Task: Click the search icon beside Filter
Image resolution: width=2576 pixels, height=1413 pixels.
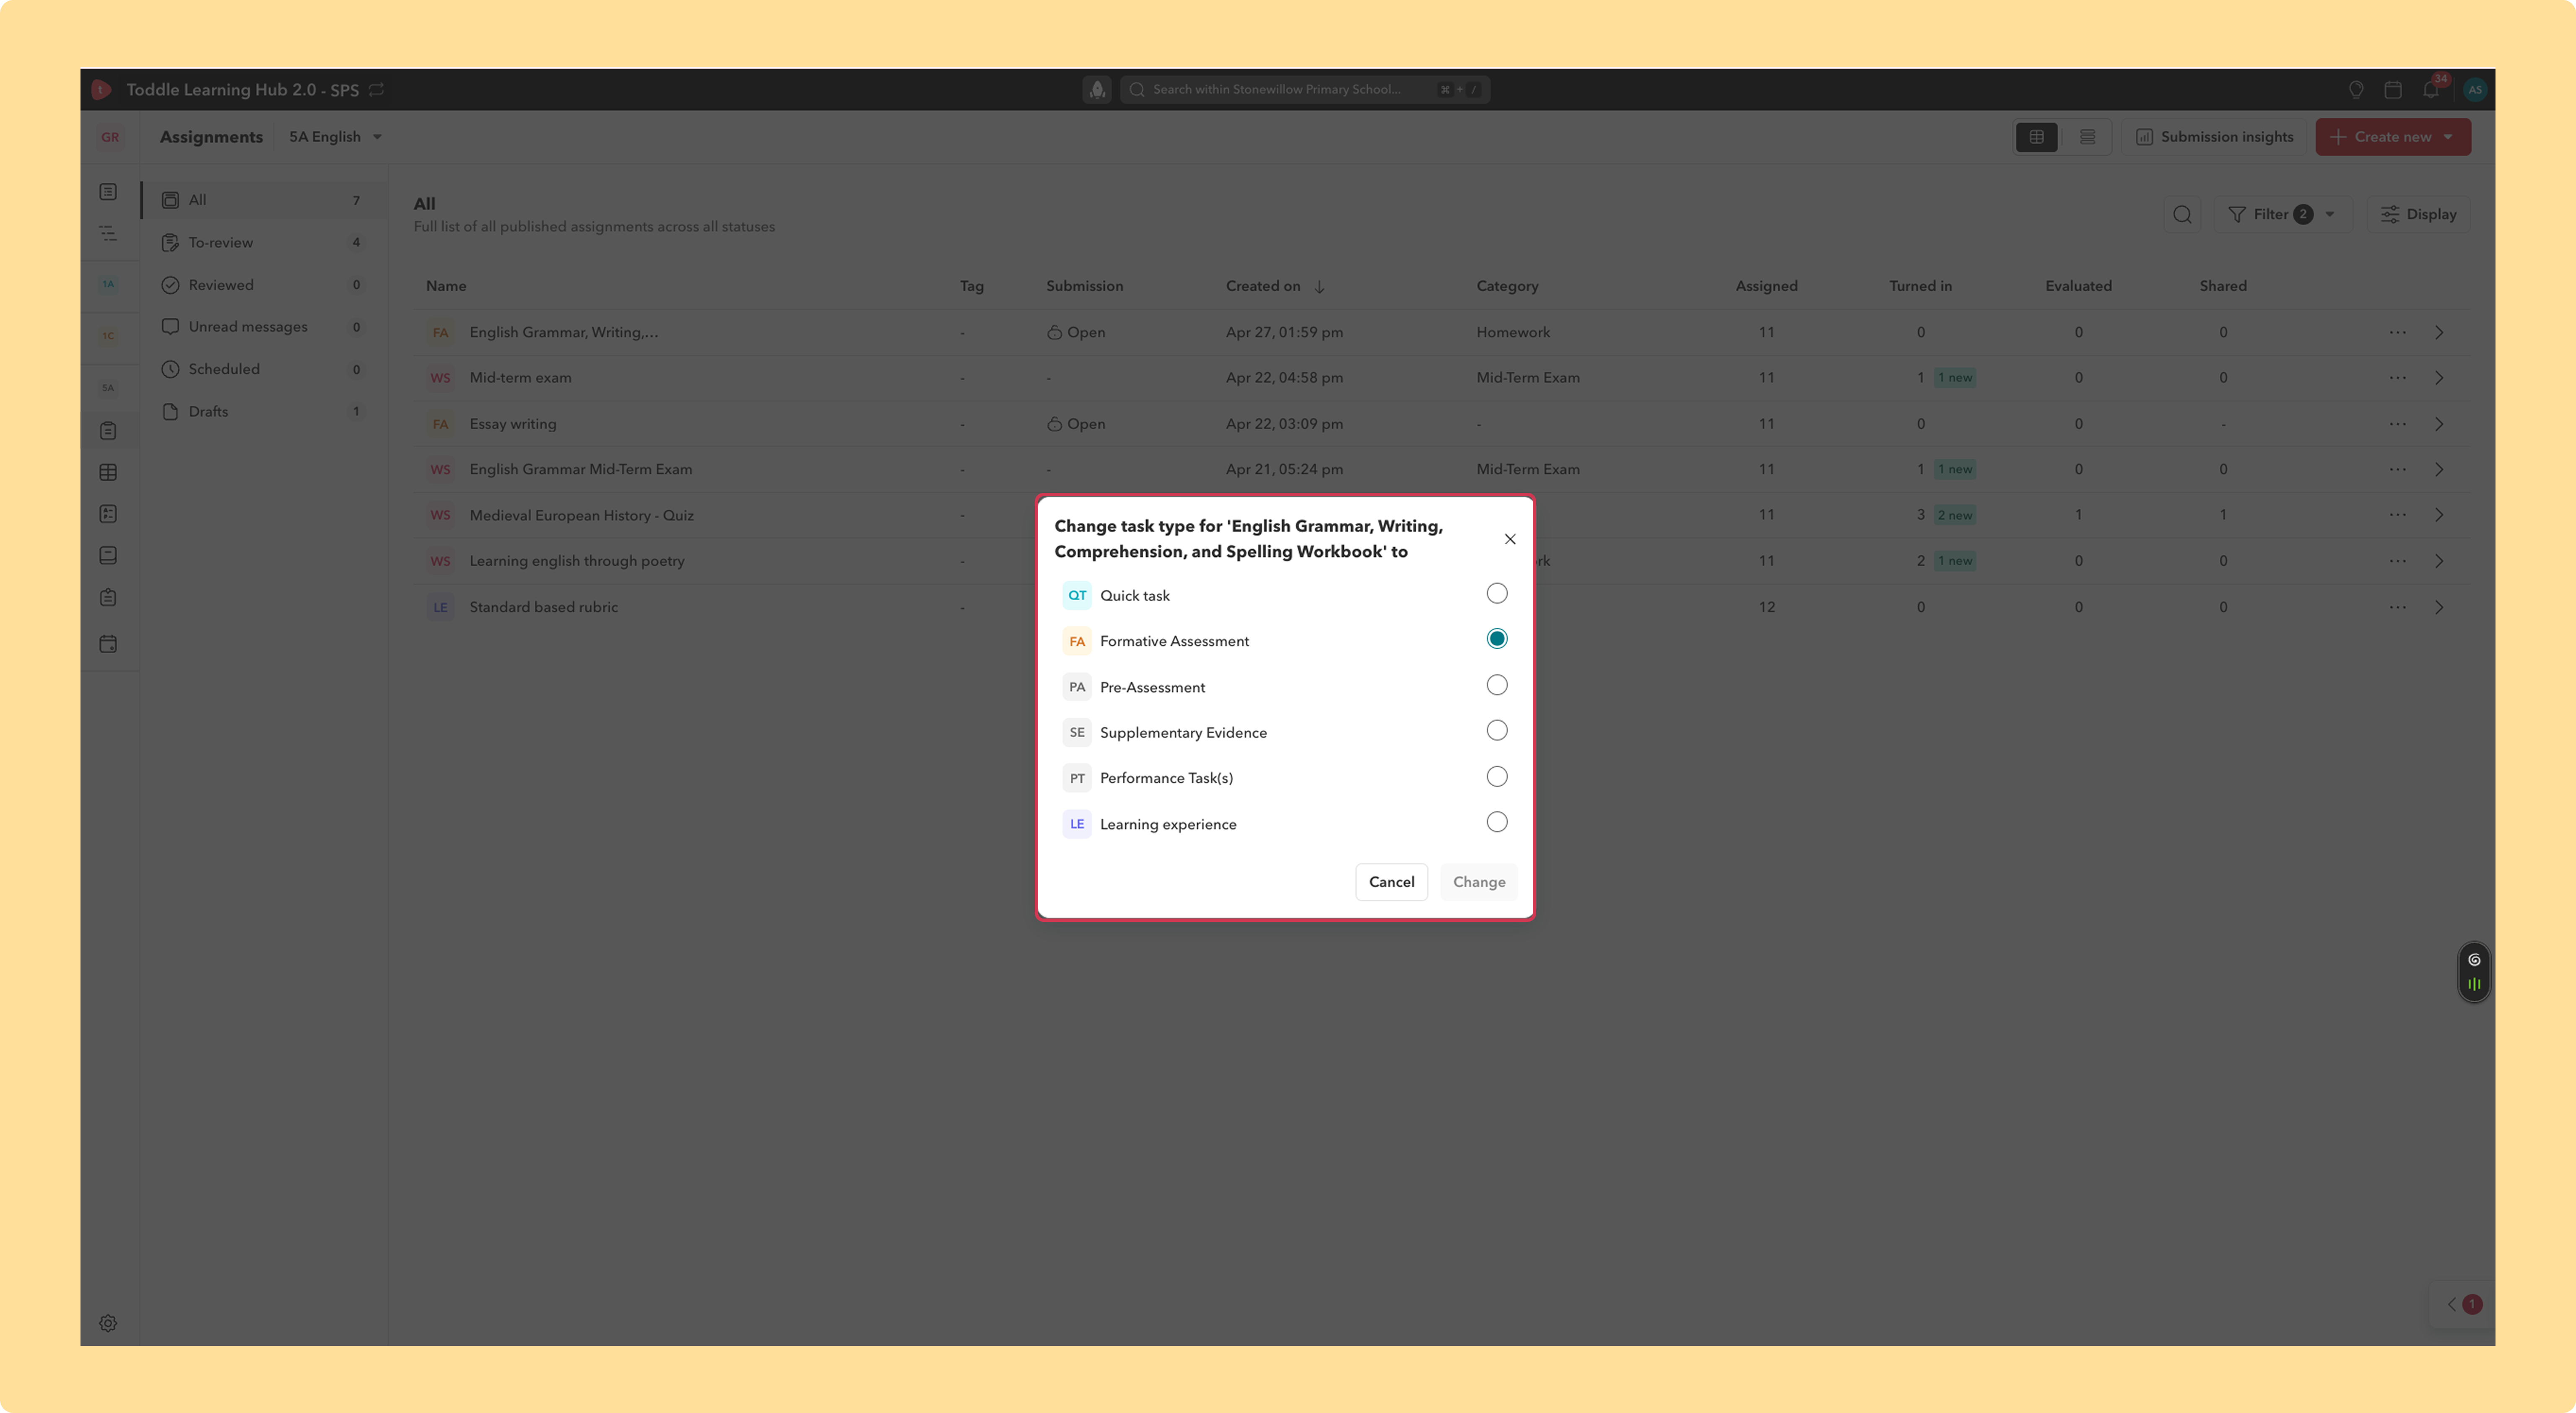Action: click(x=2182, y=214)
